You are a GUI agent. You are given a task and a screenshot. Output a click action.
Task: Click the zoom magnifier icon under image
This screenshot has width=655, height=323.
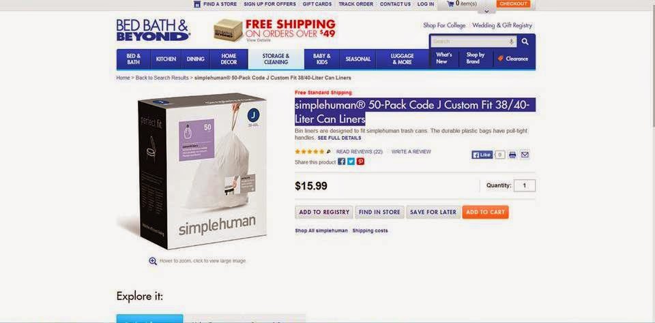pos(153,261)
